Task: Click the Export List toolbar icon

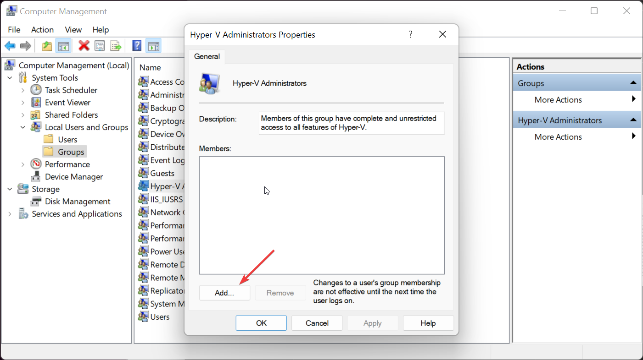Action: [116, 46]
